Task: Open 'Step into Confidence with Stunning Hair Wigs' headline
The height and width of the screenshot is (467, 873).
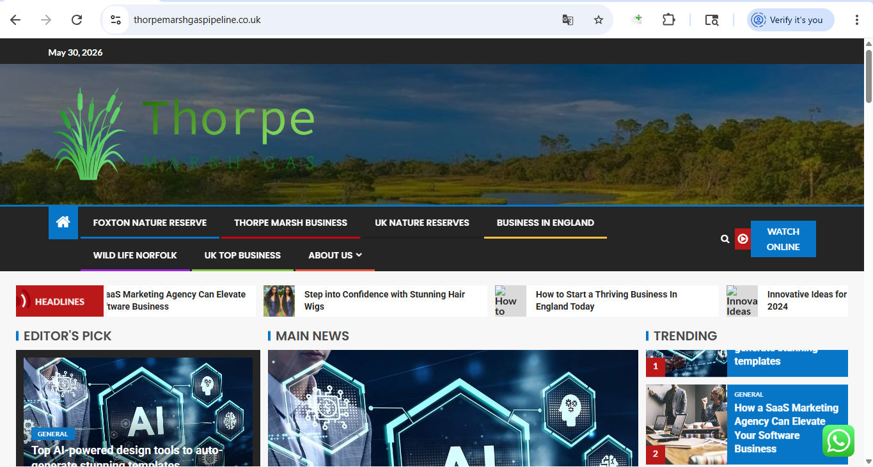Action: tap(384, 301)
